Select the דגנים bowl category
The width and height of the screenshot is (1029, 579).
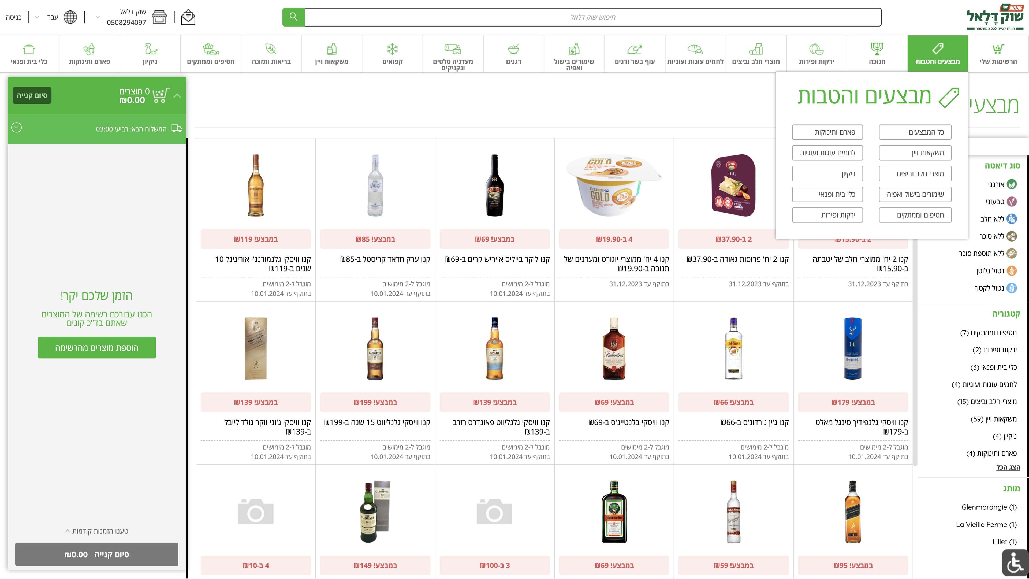513,54
